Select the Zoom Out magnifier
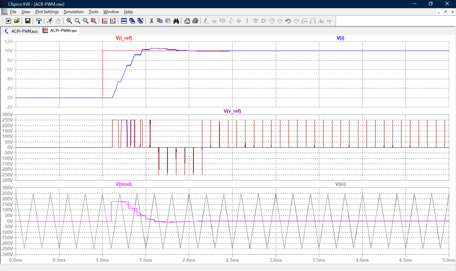The height and width of the screenshot is (271, 456). (86, 21)
